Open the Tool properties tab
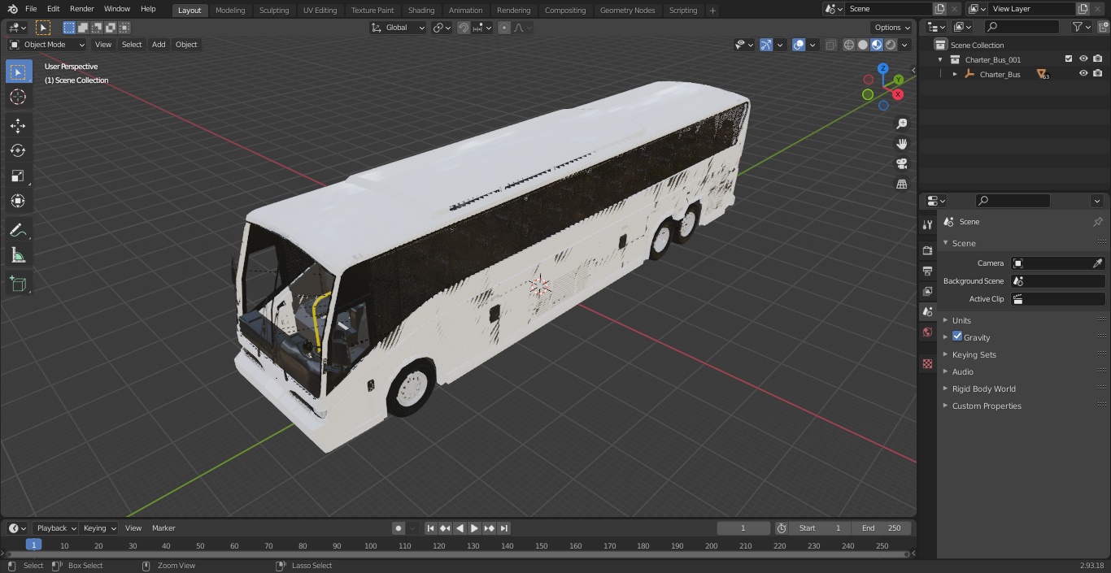1111x573 pixels. [x=927, y=224]
